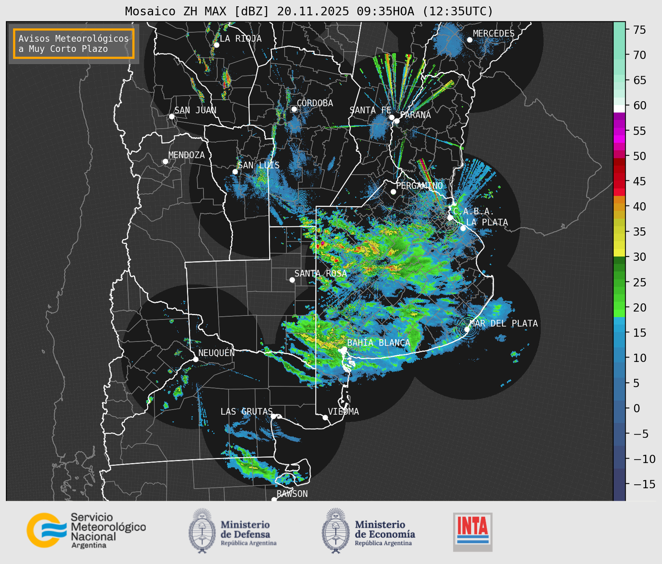
Task: Click the SANTA ROSA city marker dot
Action: 292,280
